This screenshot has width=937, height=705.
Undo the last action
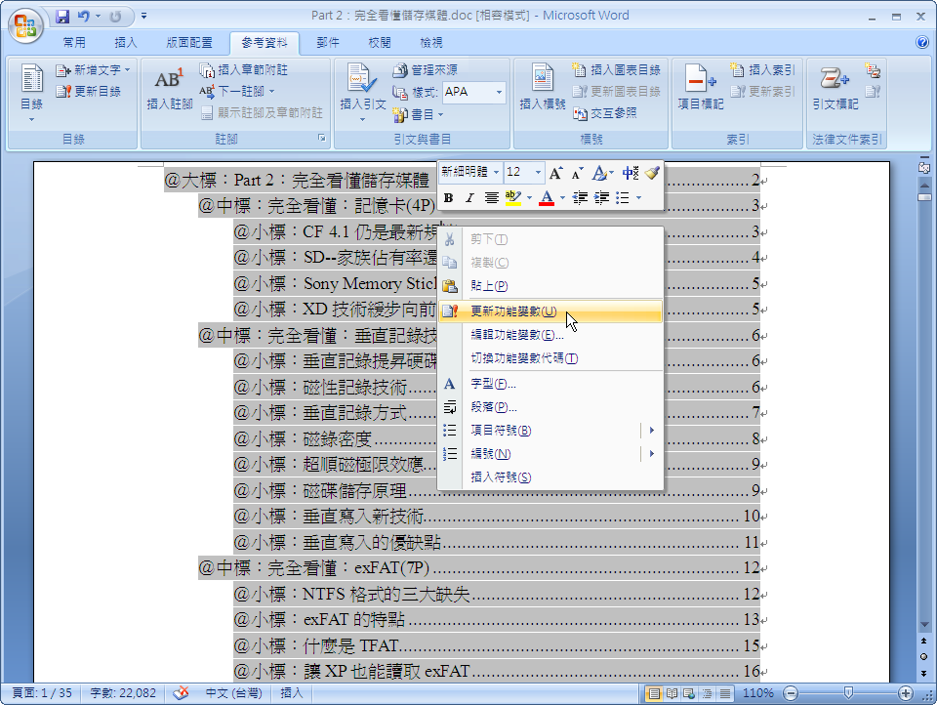[83, 17]
